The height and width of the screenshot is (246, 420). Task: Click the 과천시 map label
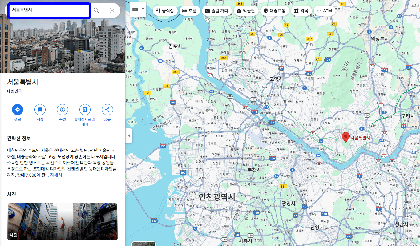350,209
